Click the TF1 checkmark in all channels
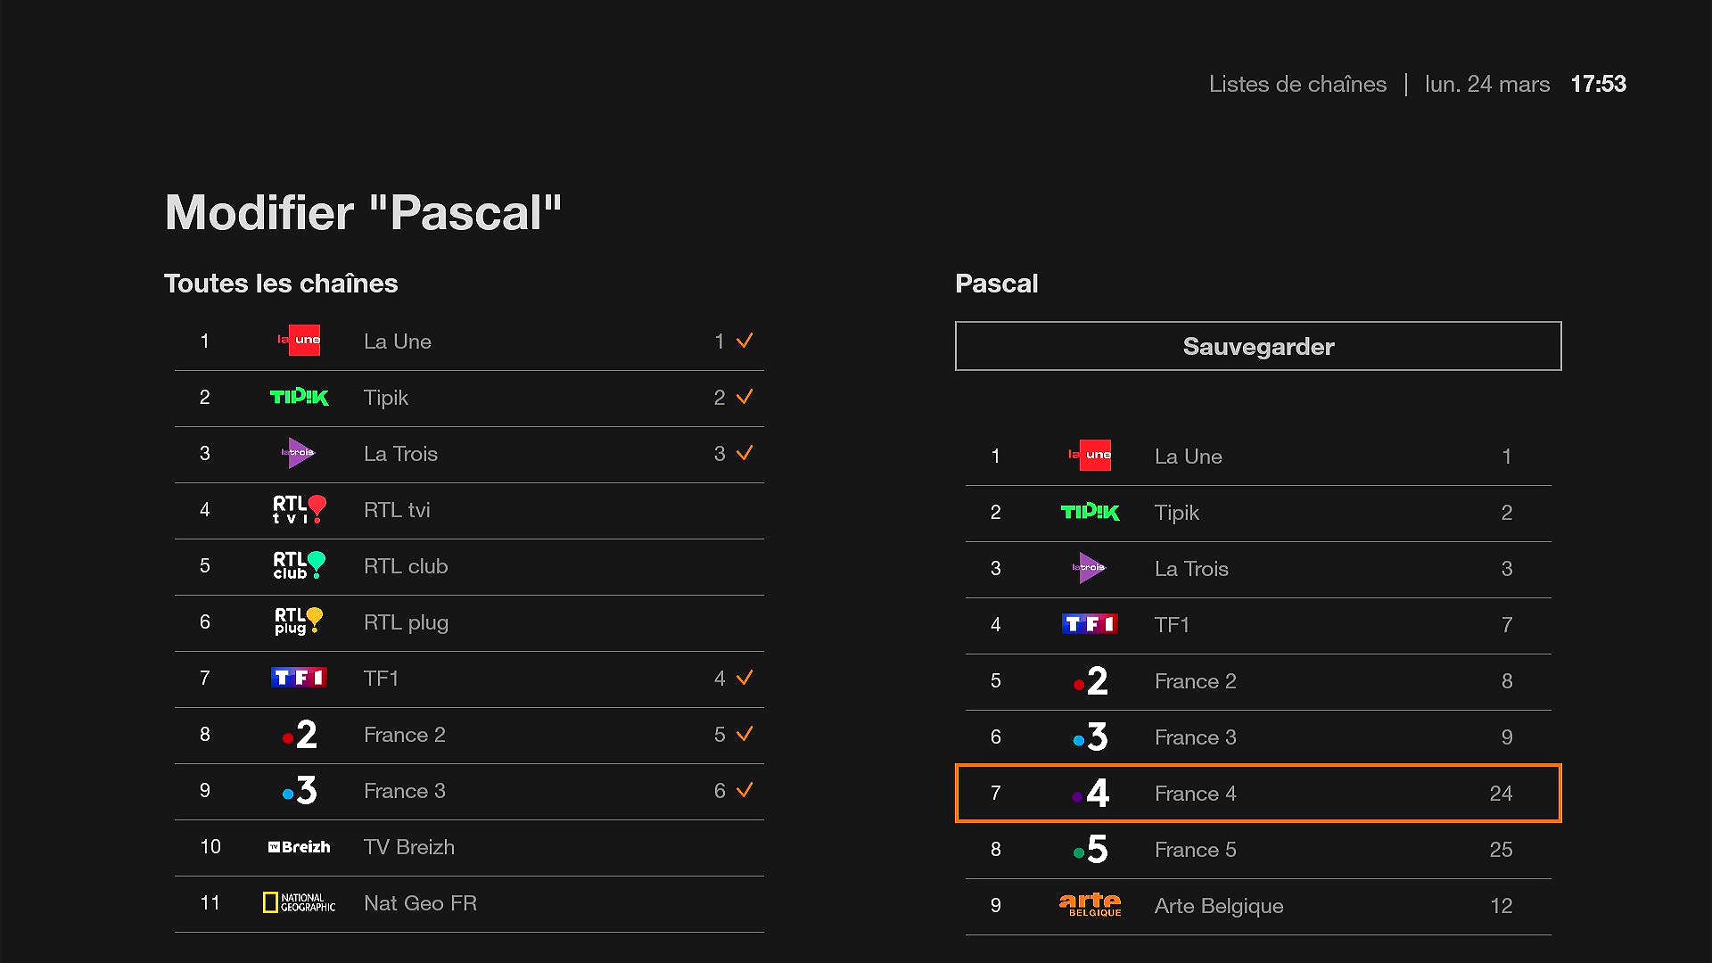The image size is (1712, 963). [745, 678]
